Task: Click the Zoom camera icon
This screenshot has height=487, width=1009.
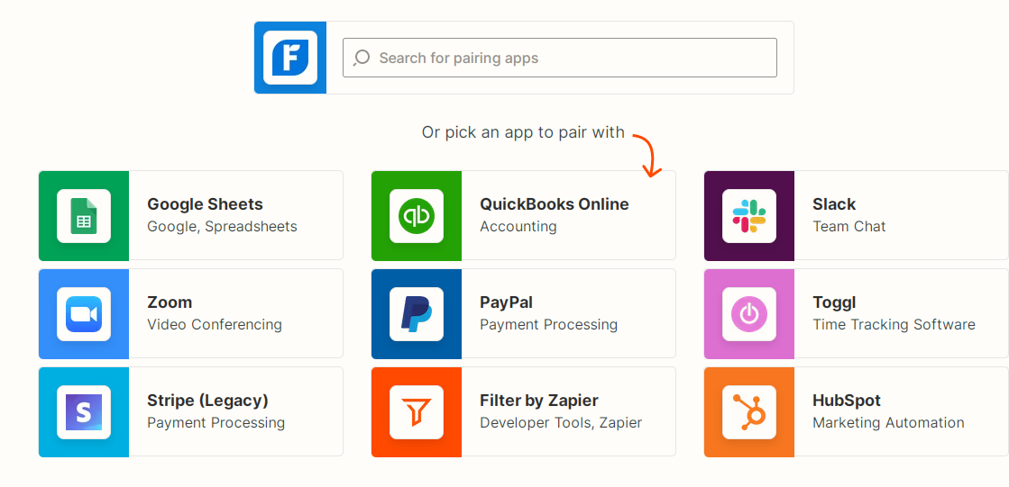Action: (x=84, y=314)
